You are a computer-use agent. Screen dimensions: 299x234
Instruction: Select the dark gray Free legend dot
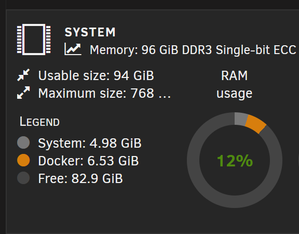pos(23,178)
